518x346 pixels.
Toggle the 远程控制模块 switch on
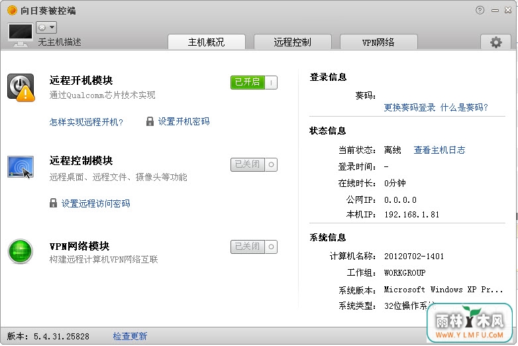pyautogui.click(x=254, y=164)
